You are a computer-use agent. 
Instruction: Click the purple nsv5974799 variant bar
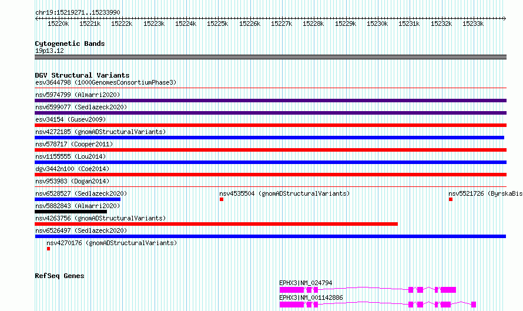[270, 101]
